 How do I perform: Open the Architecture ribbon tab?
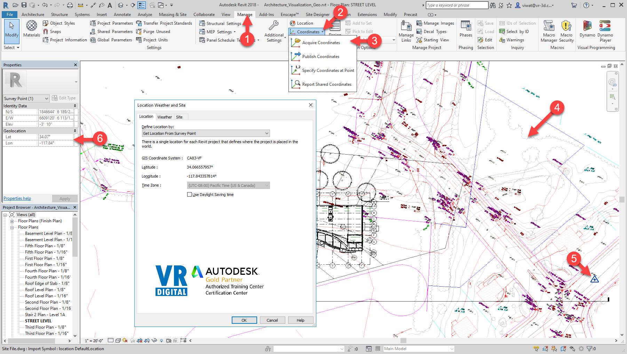(x=33, y=15)
